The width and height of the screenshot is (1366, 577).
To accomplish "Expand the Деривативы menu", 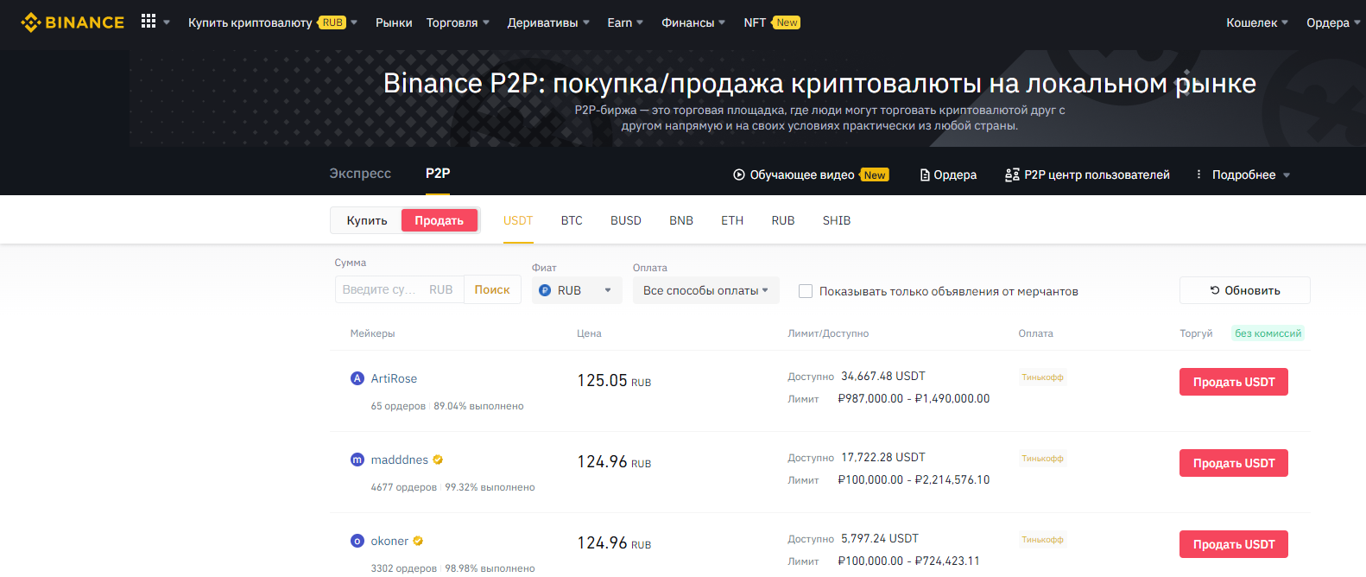I will 548,22.
